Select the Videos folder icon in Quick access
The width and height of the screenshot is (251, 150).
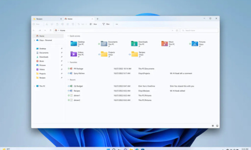[74, 54]
